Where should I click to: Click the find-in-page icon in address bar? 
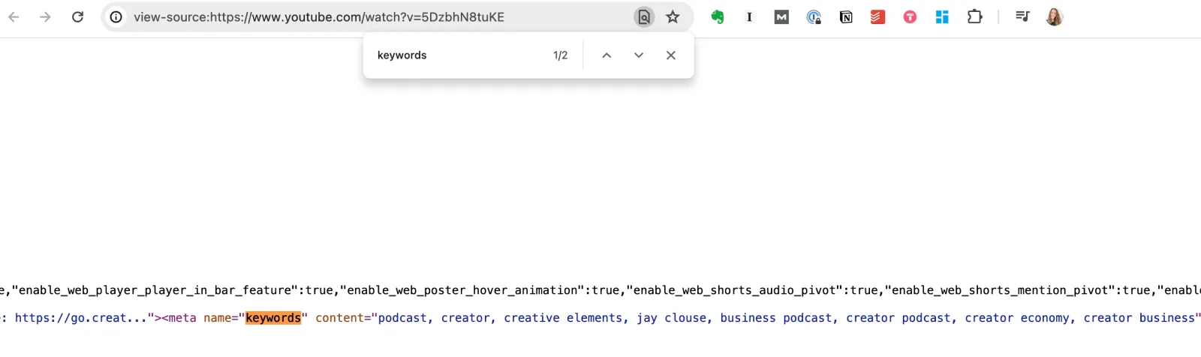(644, 16)
